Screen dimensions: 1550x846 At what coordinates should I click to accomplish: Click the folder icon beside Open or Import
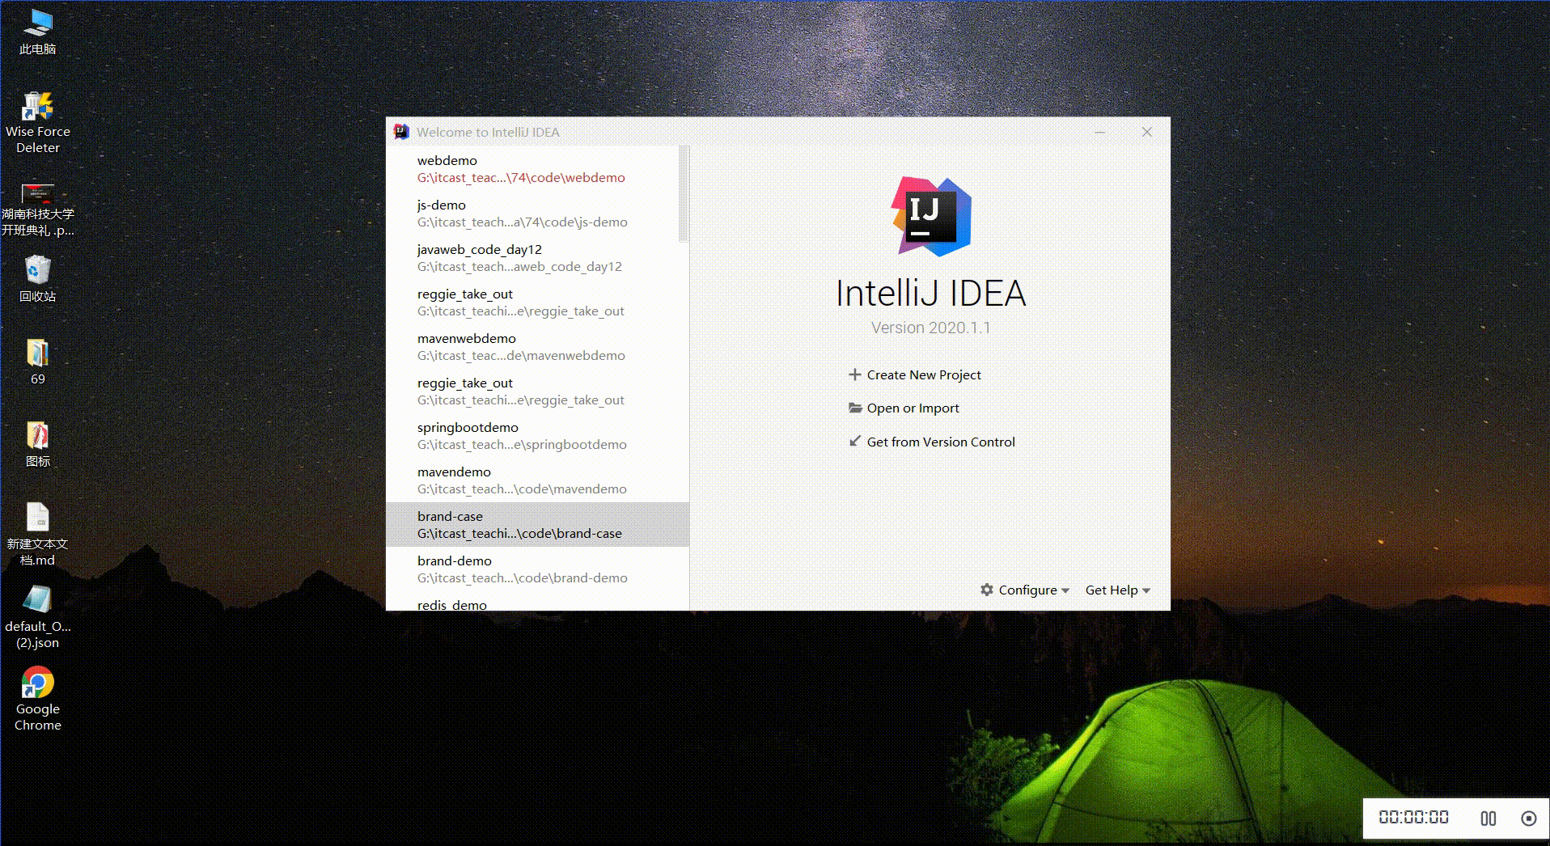click(855, 408)
